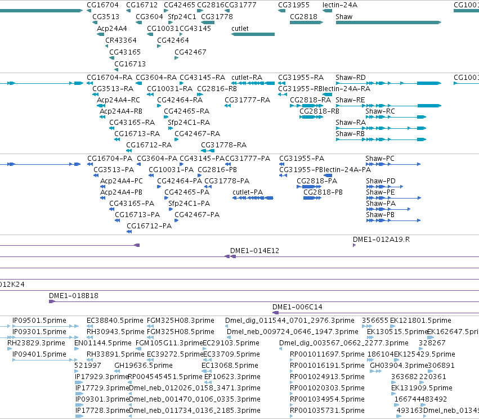Screen dimensions: 479x419
Task: Click the EC13068.5prime EST label
Action: point(230,366)
